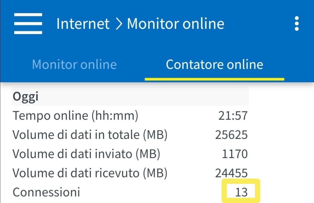The width and height of the screenshot is (314, 203).
Task: Click empty blue header left of overflow menu
Action: click(x=259, y=24)
